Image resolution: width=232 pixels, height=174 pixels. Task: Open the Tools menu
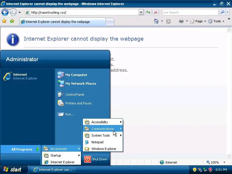216,21
